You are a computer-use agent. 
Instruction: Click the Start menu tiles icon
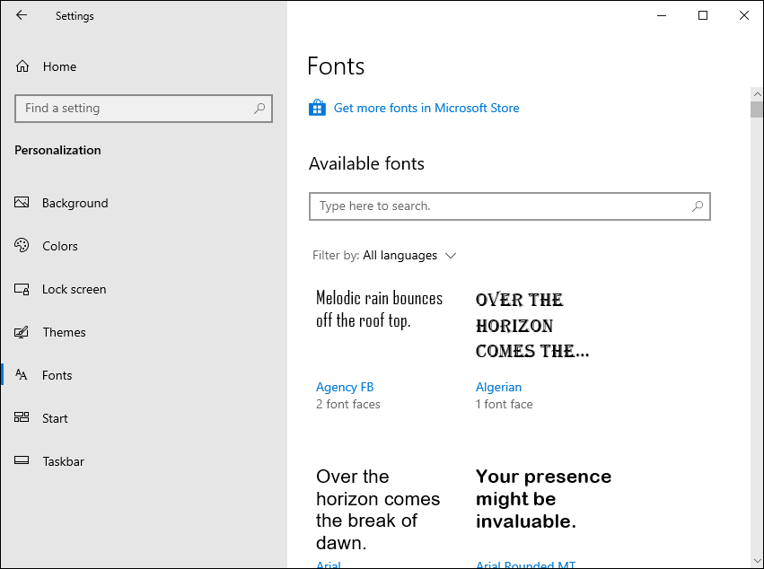[x=22, y=418]
